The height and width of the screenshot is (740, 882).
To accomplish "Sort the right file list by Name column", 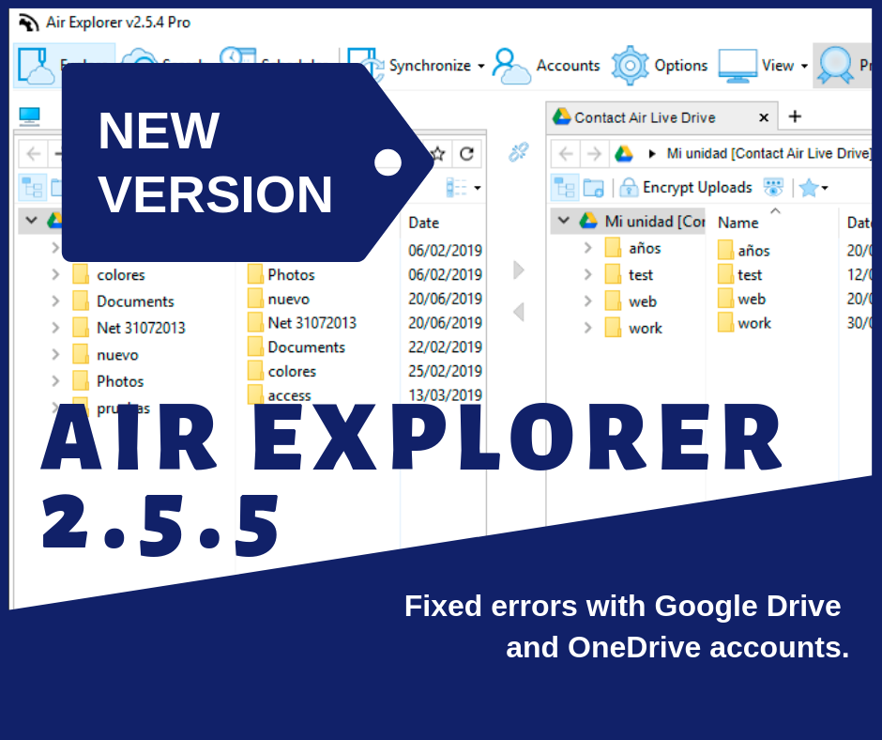I will coord(738,223).
